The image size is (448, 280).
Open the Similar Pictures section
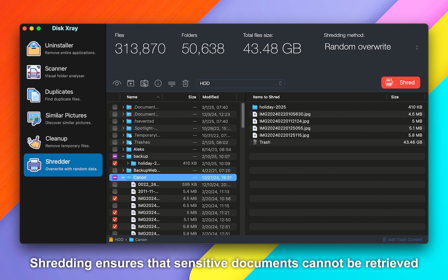click(x=63, y=118)
